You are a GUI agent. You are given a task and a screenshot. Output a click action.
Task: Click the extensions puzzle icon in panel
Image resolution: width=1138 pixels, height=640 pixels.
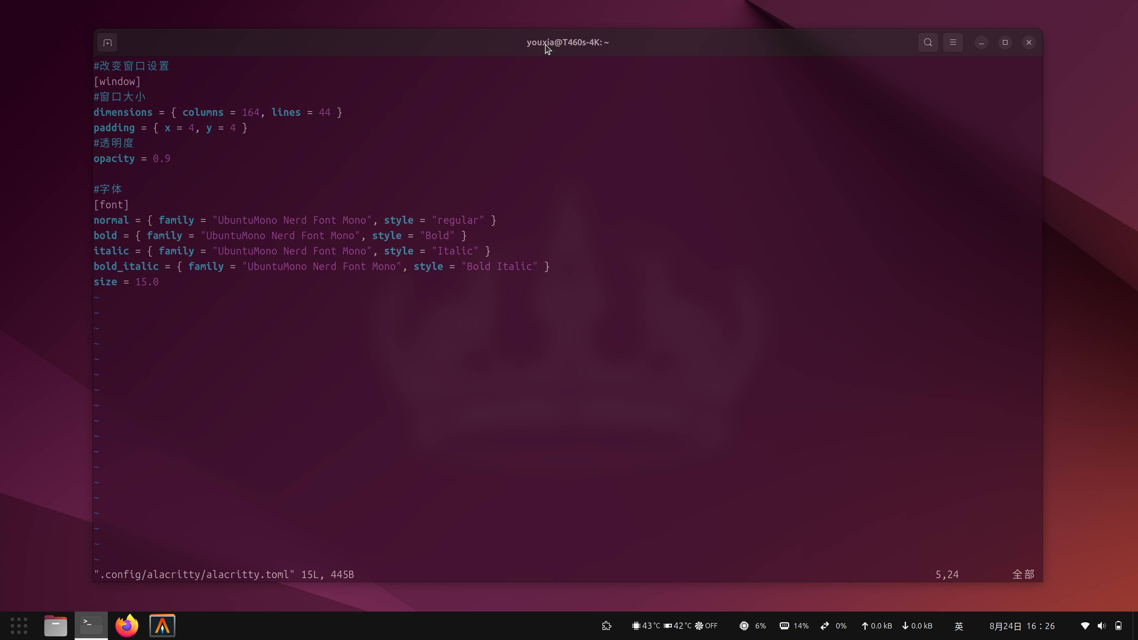pos(607,626)
